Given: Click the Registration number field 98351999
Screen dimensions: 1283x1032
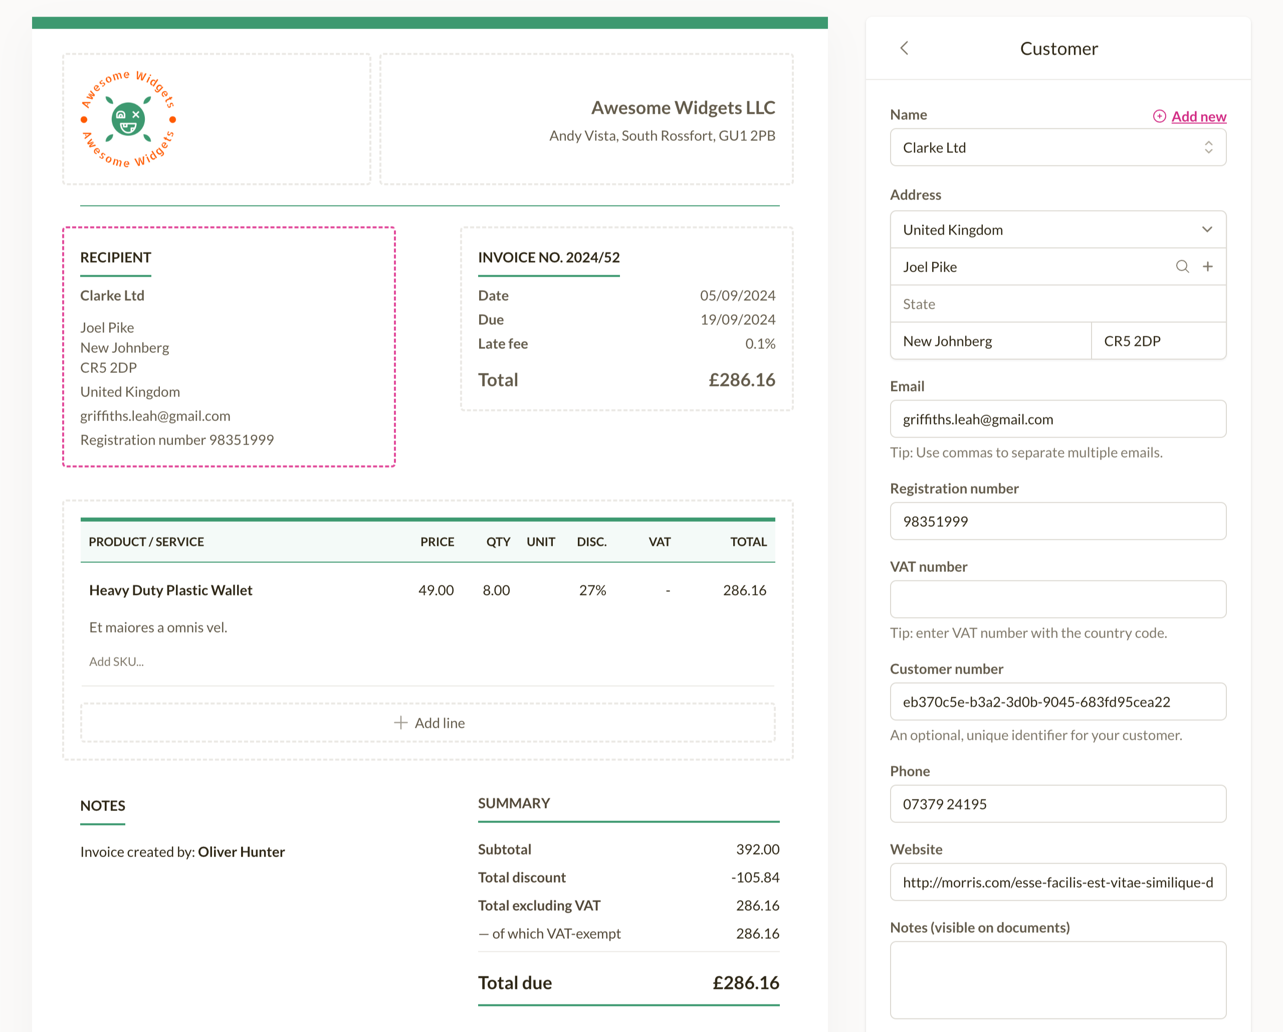Looking at the screenshot, I should click(x=1057, y=521).
